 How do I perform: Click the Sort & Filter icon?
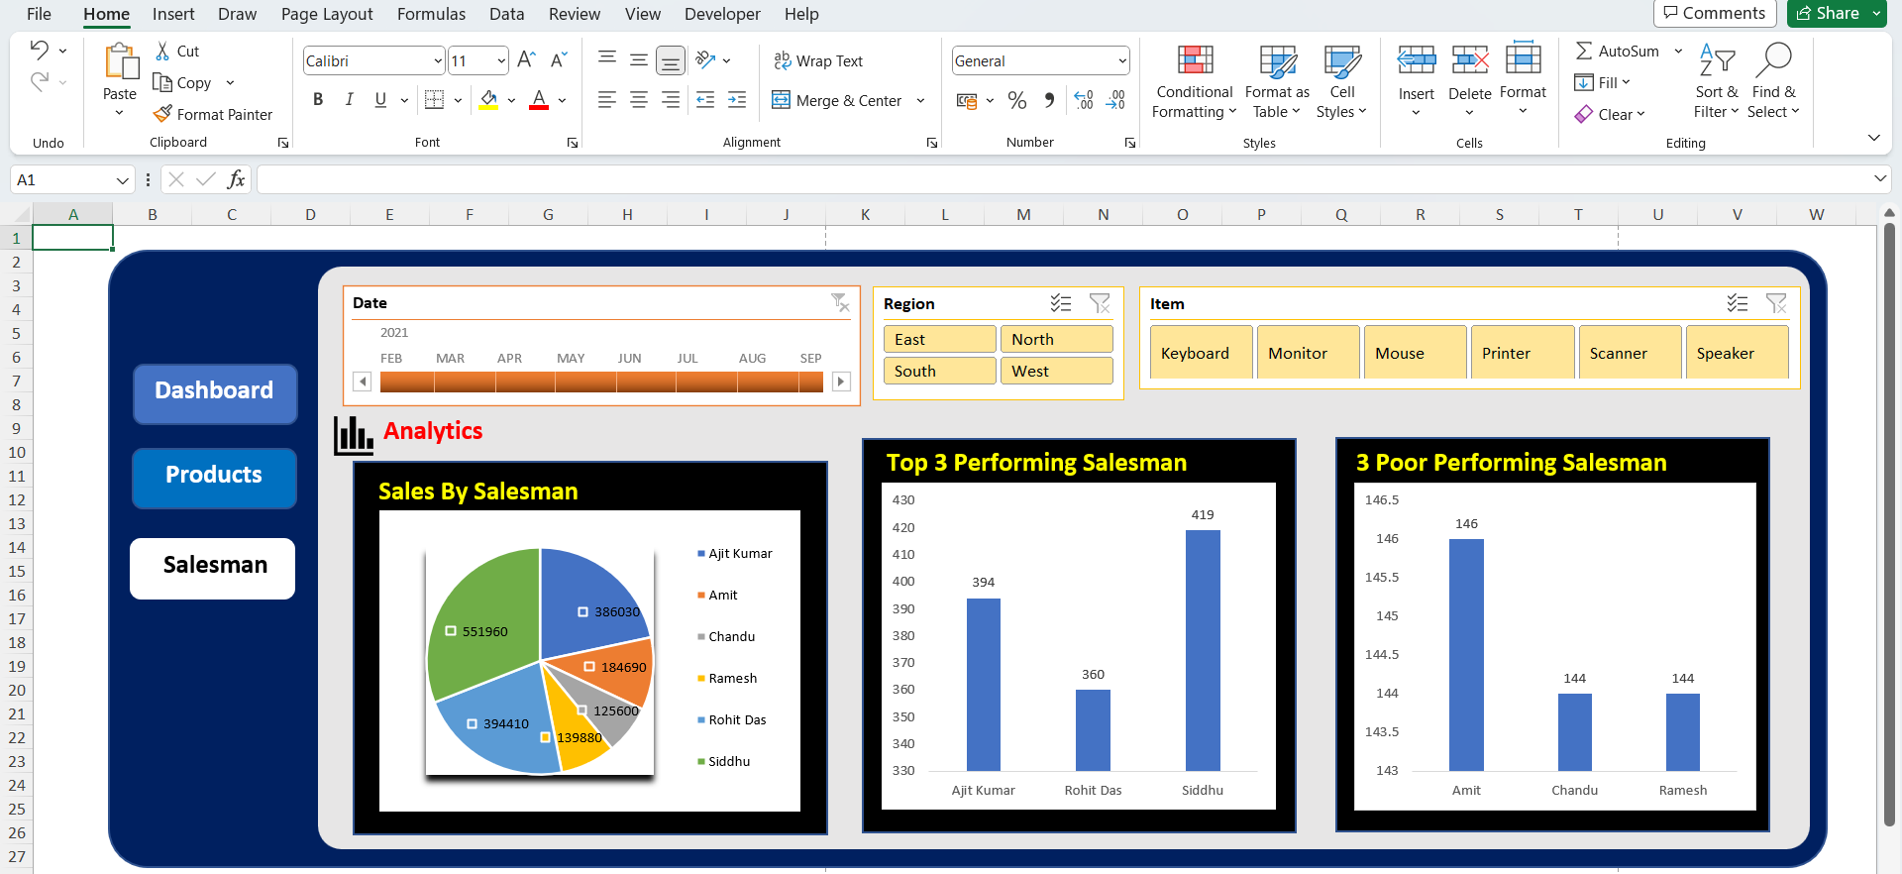point(1717,60)
